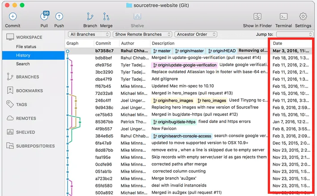Expand the BRANCHES sidebar section
Viewport: 317px width, 196px height.
click(x=27, y=77)
